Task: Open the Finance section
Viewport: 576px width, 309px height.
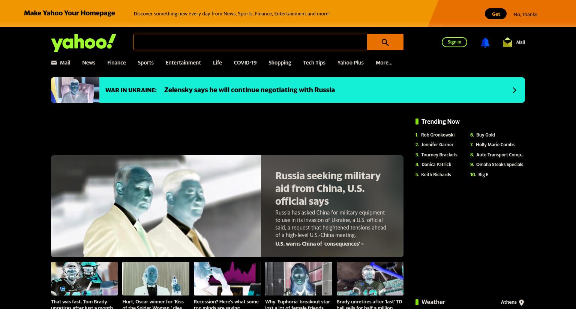Action: [x=116, y=63]
